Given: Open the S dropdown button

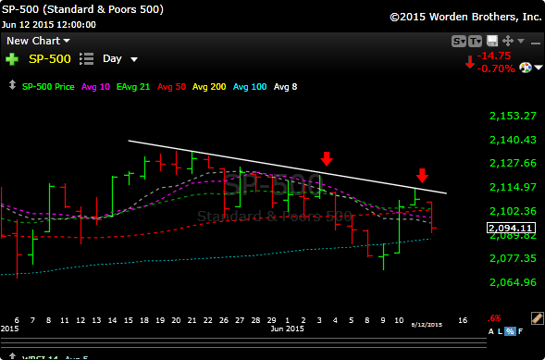Looking at the screenshot, I should pos(459,42).
